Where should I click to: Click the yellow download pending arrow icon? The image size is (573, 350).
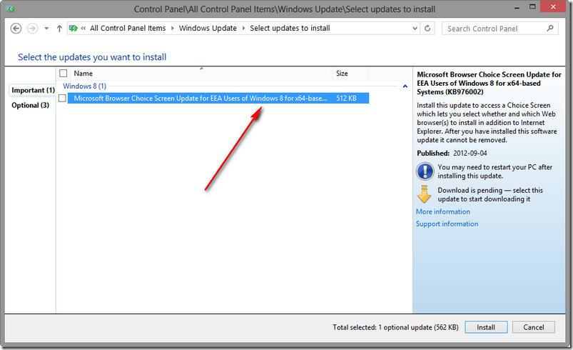pos(425,194)
